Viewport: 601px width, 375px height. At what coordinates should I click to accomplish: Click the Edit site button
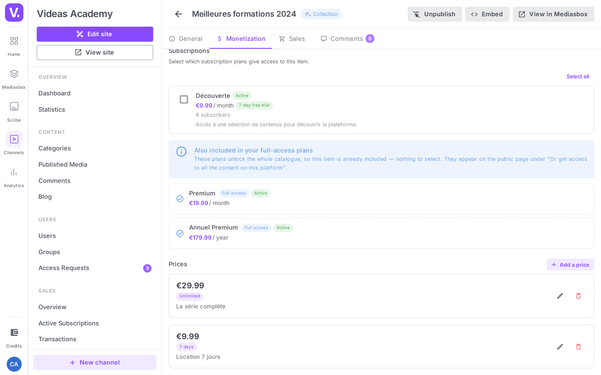pos(95,34)
